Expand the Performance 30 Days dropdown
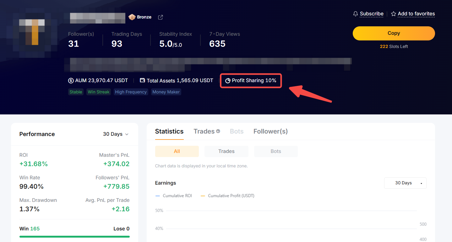 116,134
